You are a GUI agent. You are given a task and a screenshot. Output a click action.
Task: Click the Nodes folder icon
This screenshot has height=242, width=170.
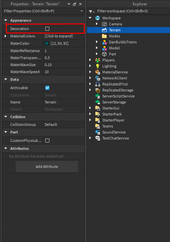coord(104,36)
